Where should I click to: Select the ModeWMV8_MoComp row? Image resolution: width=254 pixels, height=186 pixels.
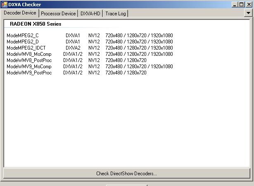click(90, 54)
